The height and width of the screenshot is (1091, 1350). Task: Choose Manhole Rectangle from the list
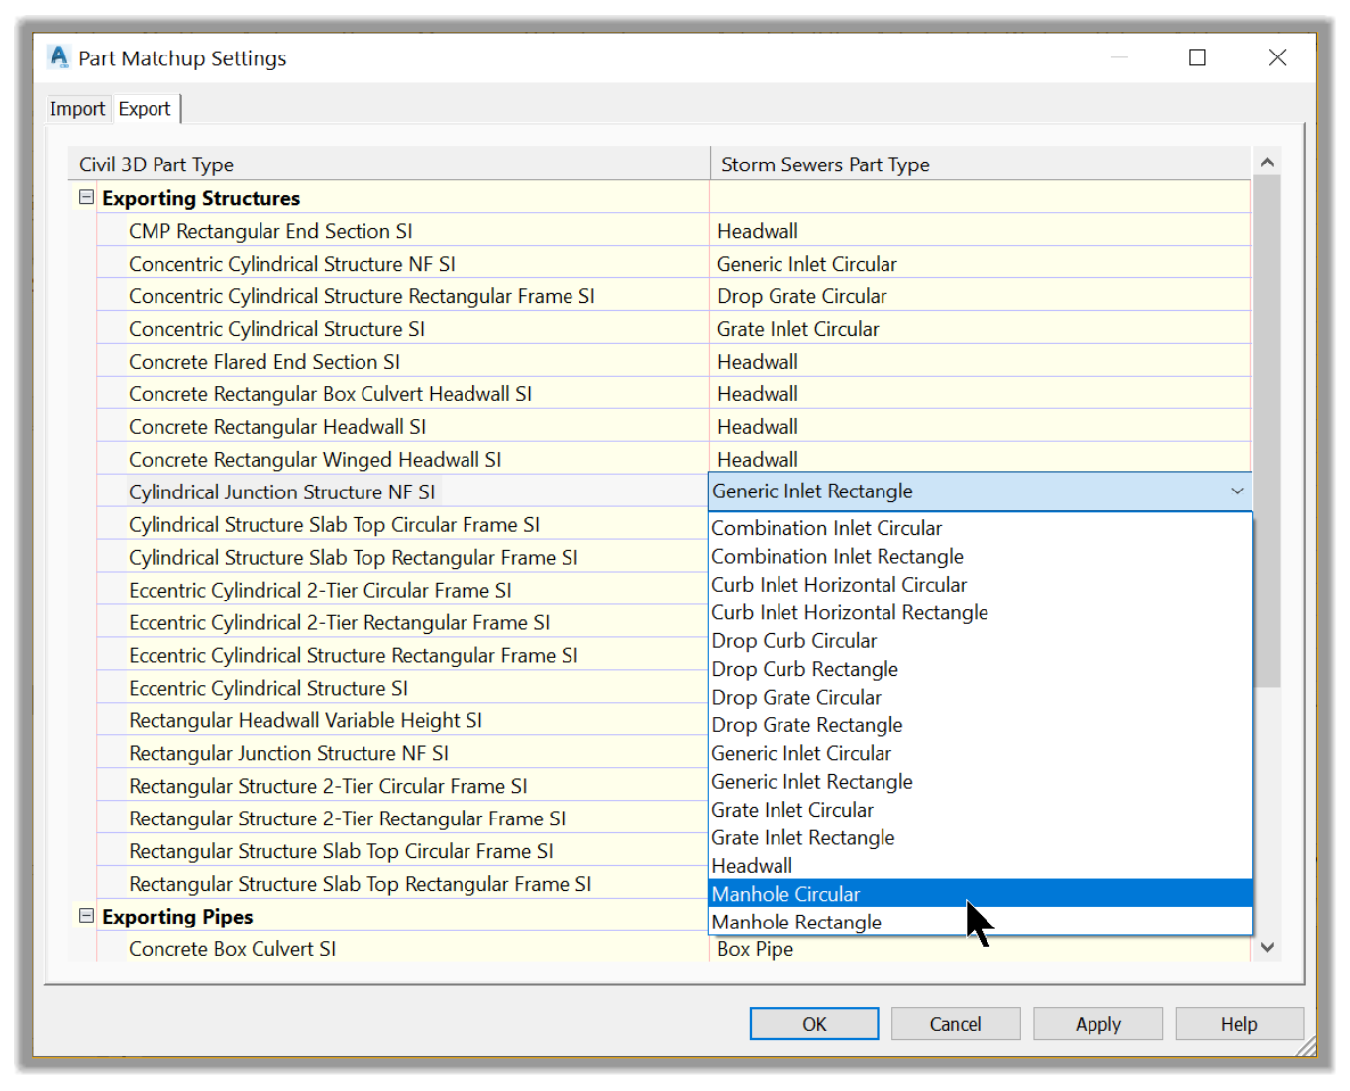pyautogui.click(x=981, y=922)
